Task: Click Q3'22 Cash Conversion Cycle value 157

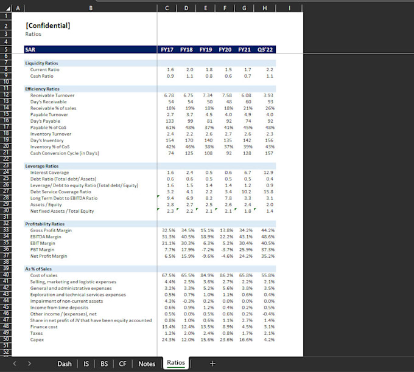Action: point(269,153)
